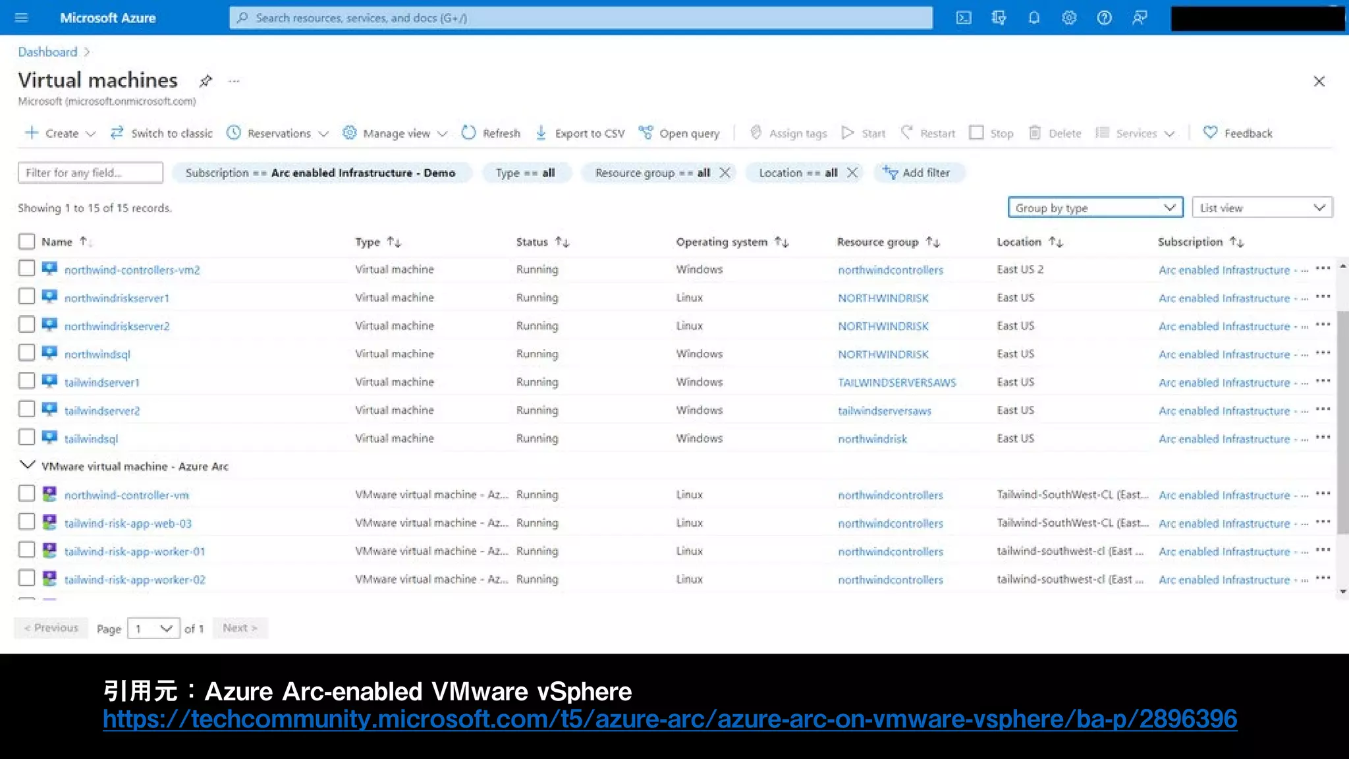Viewport: 1349px width, 759px height.
Task: Check the box for northwind-controller-vm
Action: click(x=26, y=493)
